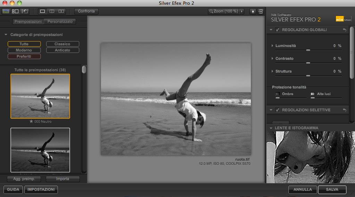The height and width of the screenshot is (197, 355).
Task: Hide the right adjustments panel icon
Action: tap(260, 11)
